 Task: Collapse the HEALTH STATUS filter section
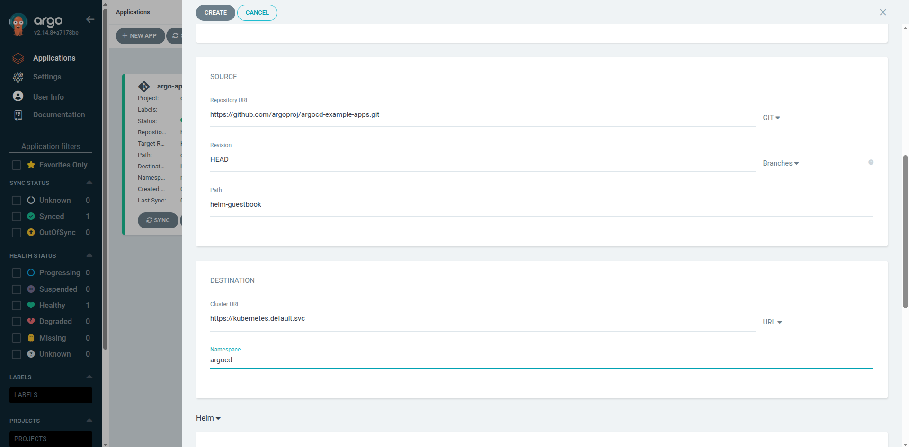point(89,255)
